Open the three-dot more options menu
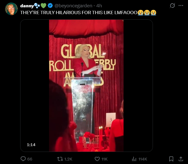 pyautogui.click(x=181, y=6)
